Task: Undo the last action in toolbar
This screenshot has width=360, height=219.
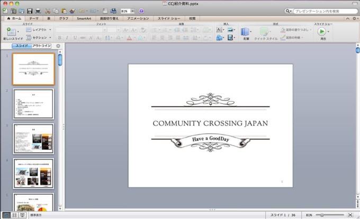Action: tap(82, 11)
